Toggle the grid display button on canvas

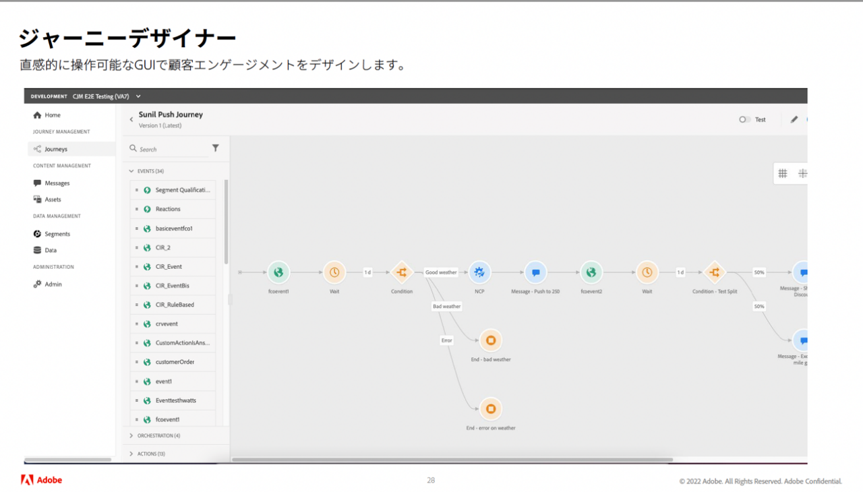(x=783, y=173)
